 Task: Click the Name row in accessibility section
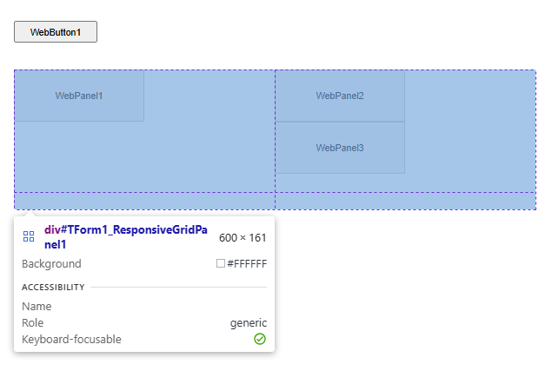[37, 306]
